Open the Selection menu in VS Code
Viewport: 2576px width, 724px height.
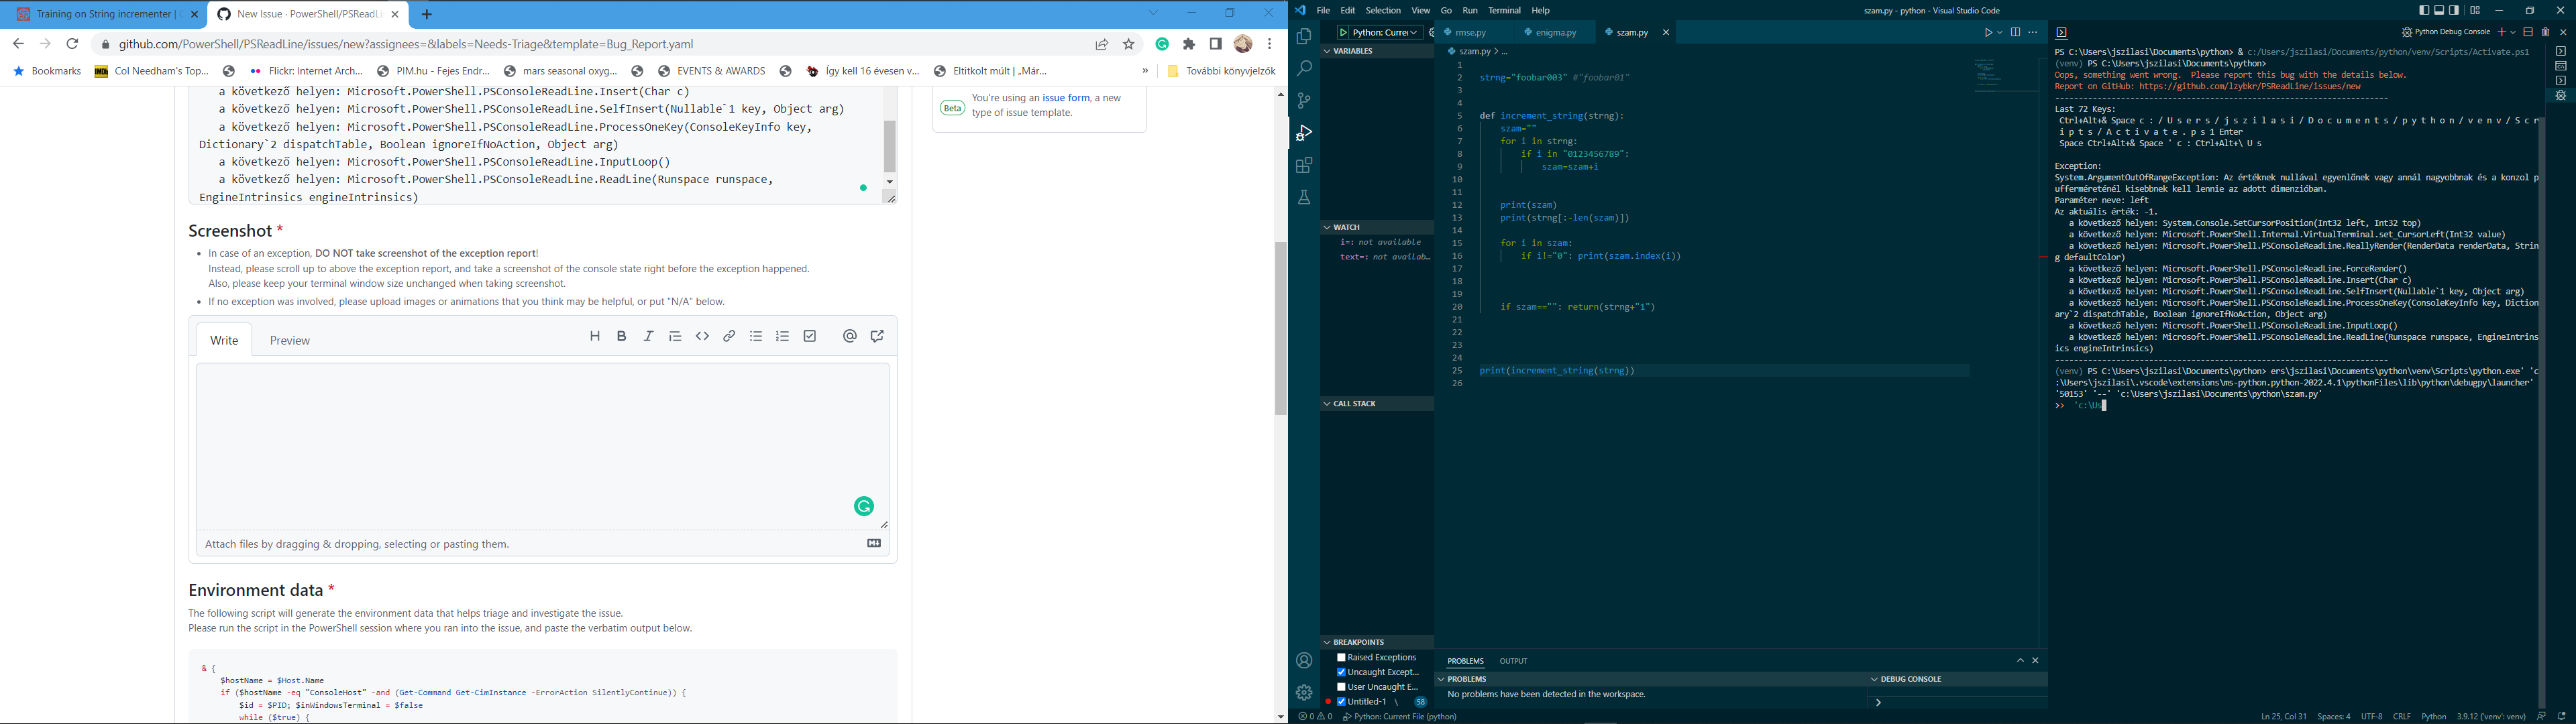click(x=1383, y=11)
